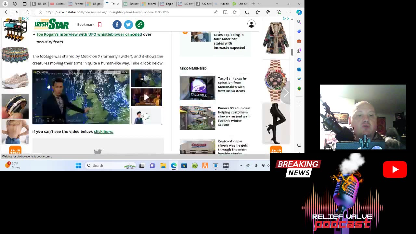
Task: Open browser favorites list
Action: [258, 12]
